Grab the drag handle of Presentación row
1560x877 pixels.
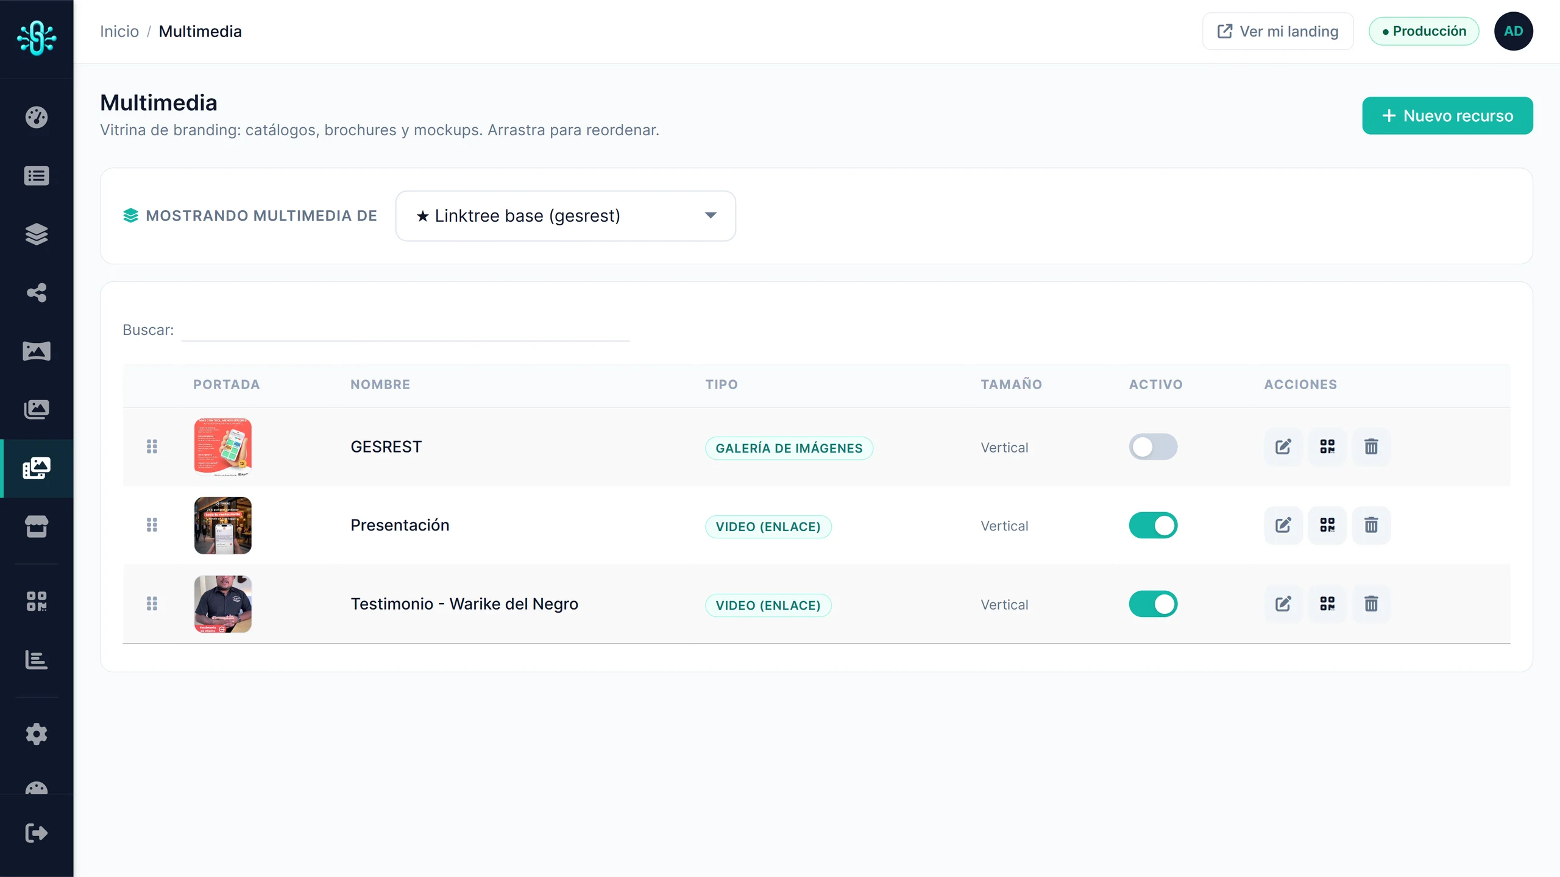[x=152, y=525]
